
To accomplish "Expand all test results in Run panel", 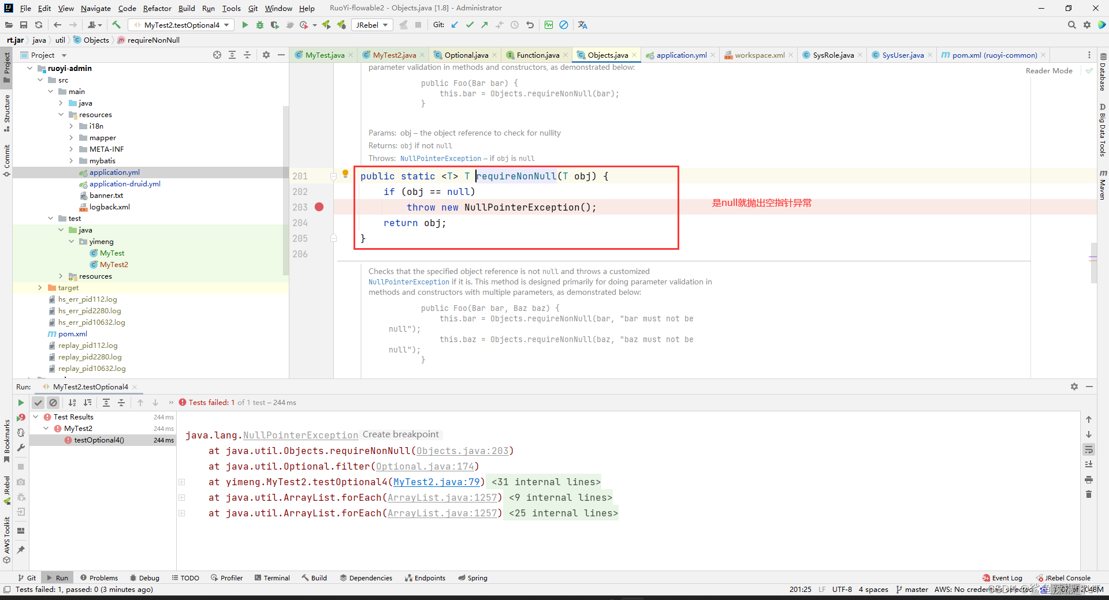I will tap(106, 403).
